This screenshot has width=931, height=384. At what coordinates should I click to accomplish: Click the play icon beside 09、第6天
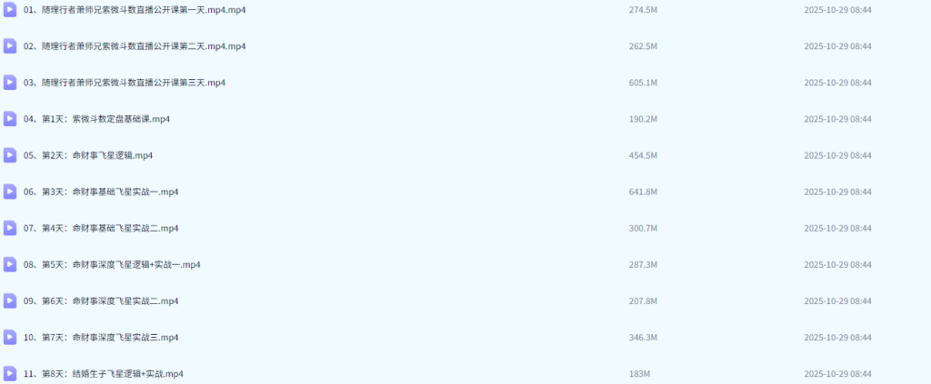(x=9, y=301)
